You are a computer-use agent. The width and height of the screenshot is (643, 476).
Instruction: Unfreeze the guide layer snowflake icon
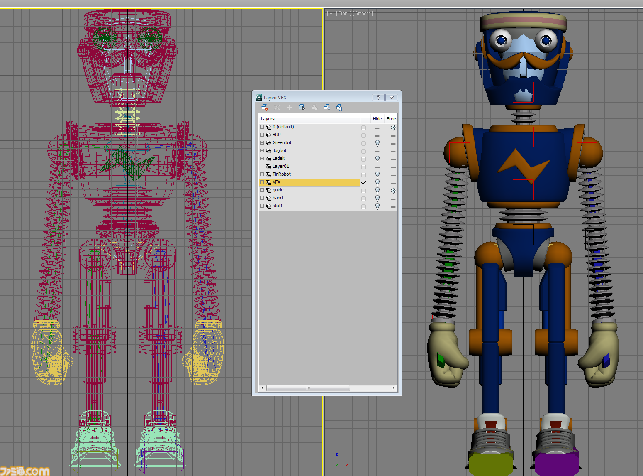pyautogui.click(x=393, y=190)
